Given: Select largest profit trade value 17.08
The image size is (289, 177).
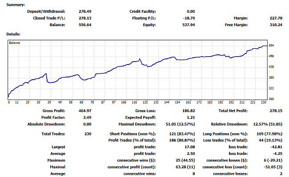Looking at the screenshot, I should (190, 147).
